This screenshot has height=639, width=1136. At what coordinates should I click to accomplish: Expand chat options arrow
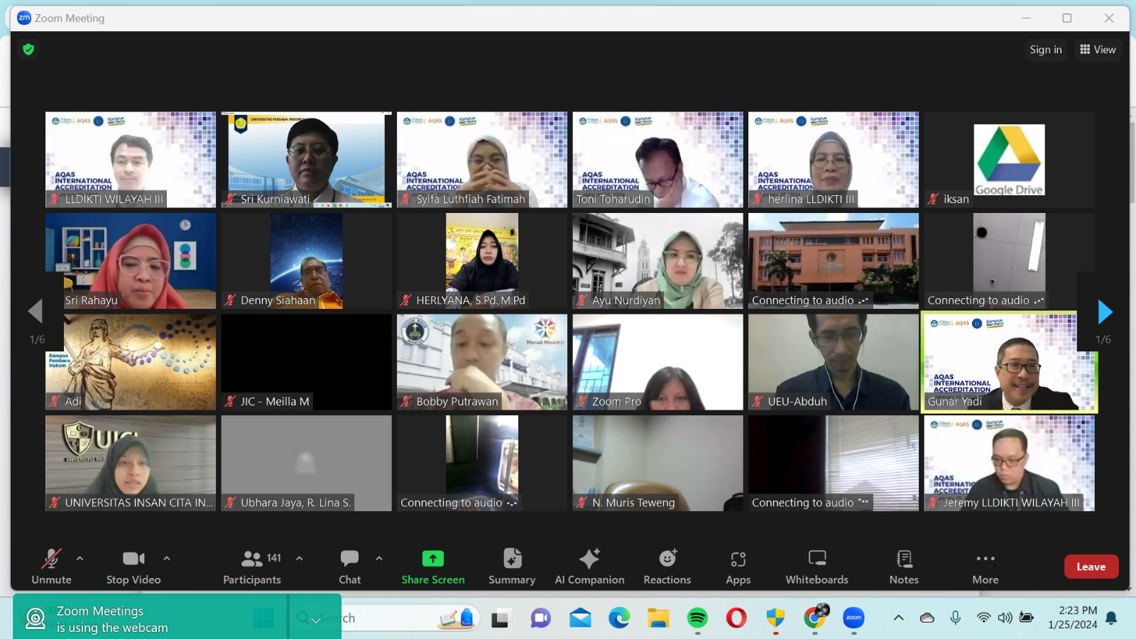click(379, 559)
